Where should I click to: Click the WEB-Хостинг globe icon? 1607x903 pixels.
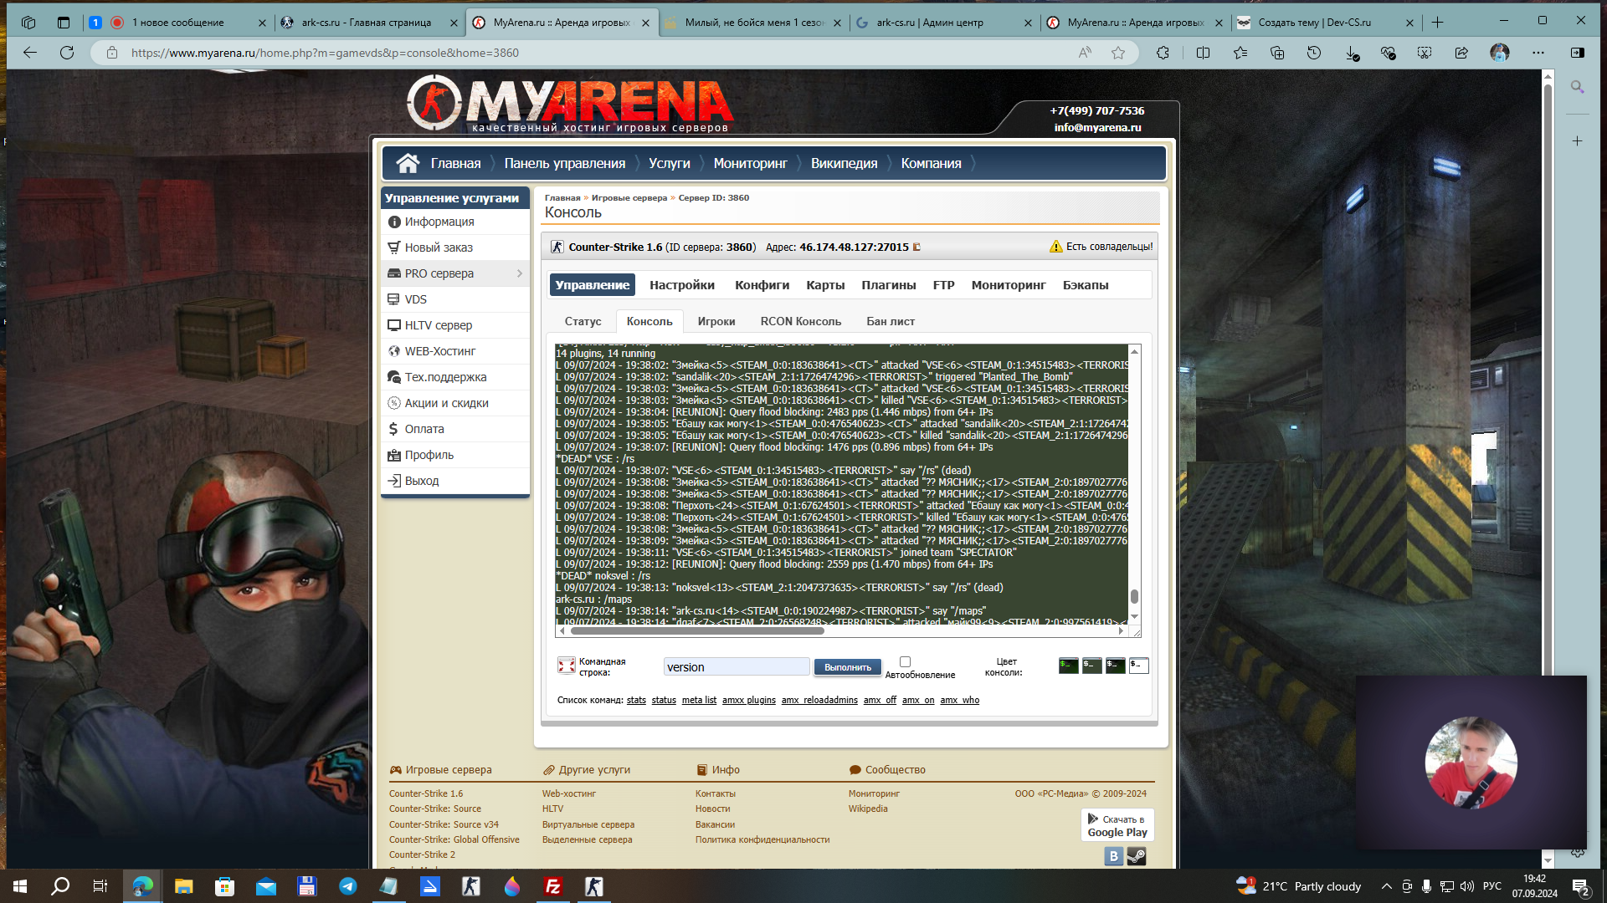(x=394, y=351)
